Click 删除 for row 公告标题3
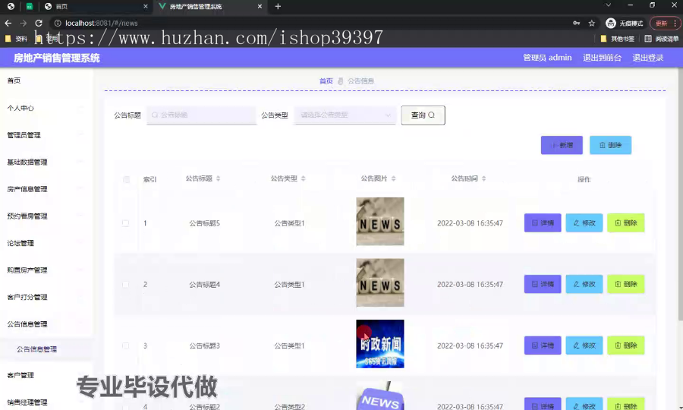The image size is (683, 410). [625, 345]
